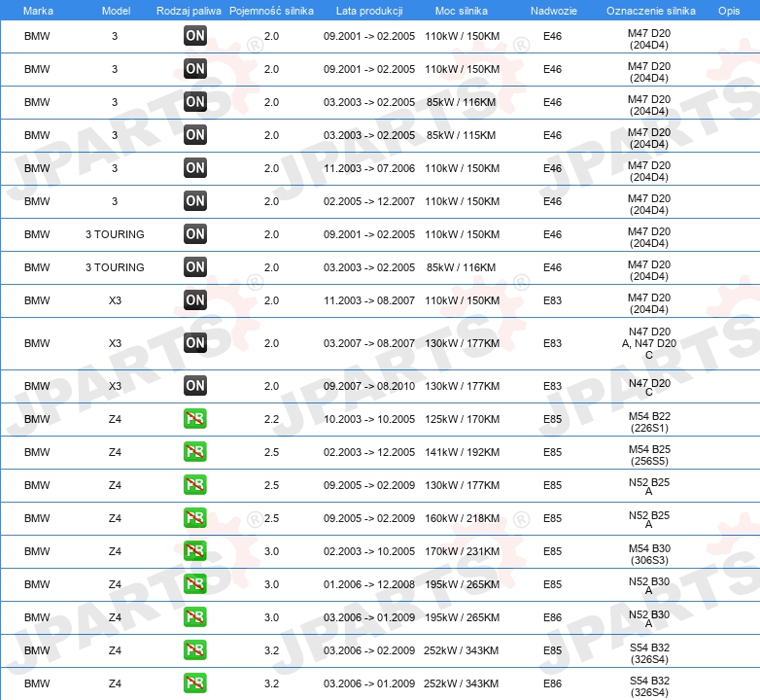This screenshot has width=760, height=700.
Task: Select the X3 model cell in the 09.2007 row
Action: 115,386
